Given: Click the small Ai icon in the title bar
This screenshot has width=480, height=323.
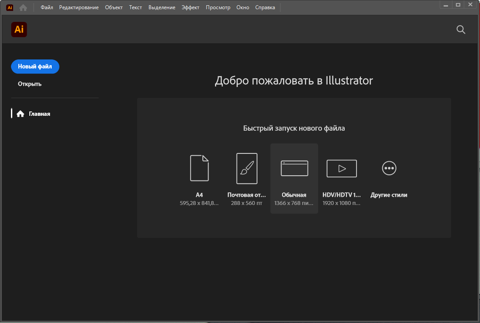Looking at the screenshot, I should click(10, 7).
